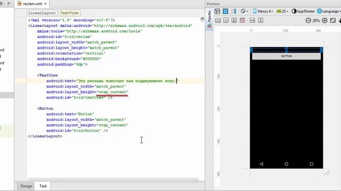Click the hide project panel icon
This screenshot has height=191, width=341.
[x=10, y=4]
